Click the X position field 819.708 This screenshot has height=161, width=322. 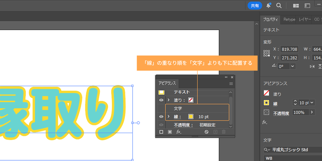(x=289, y=49)
